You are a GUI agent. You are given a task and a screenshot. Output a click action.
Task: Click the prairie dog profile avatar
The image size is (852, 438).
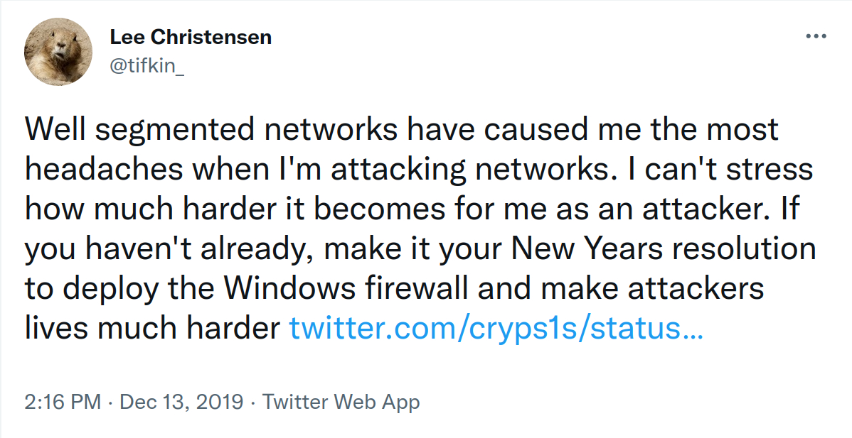[58, 52]
